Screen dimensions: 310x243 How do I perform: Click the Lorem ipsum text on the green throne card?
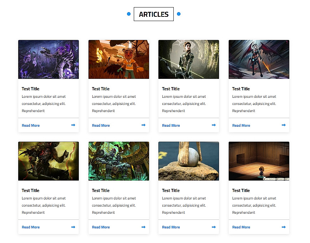114,205
